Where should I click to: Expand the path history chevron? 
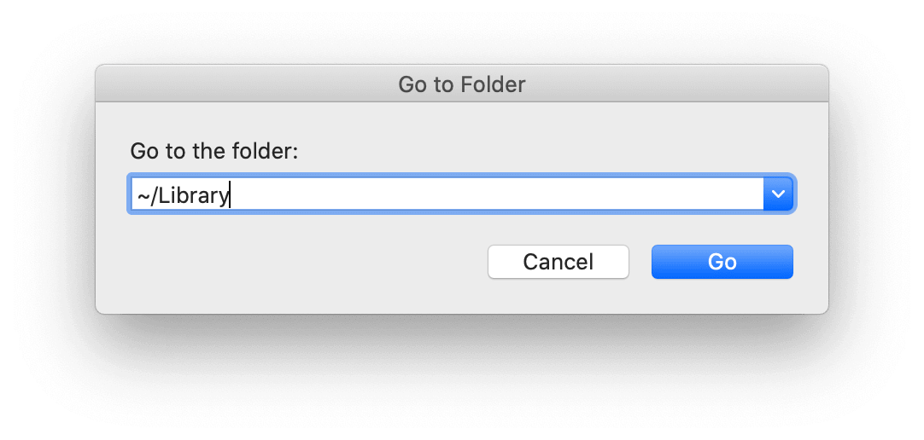tap(778, 194)
